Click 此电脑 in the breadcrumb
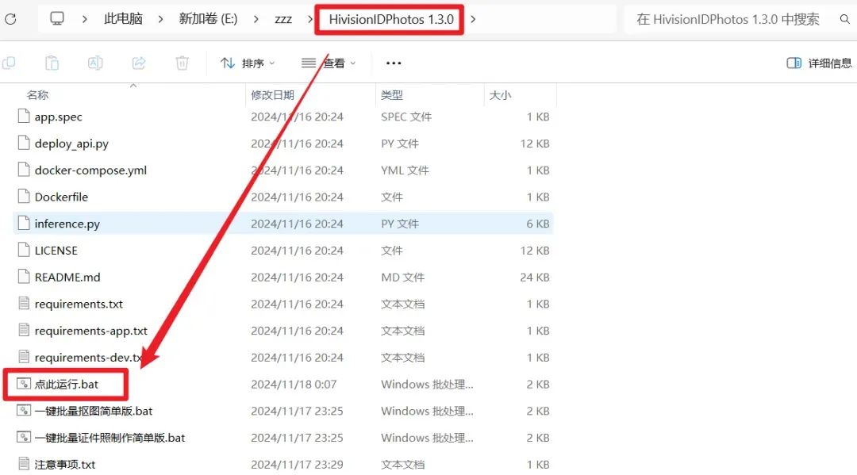Image resolution: width=857 pixels, height=475 pixels. coord(123,19)
